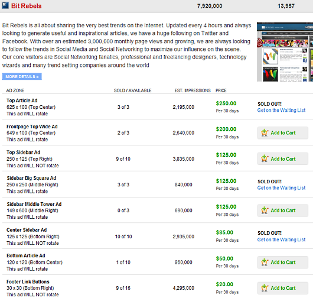The width and height of the screenshot is (313, 301).
Task: Add Footer Link Buttons to cart
Action: (x=283, y=288)
